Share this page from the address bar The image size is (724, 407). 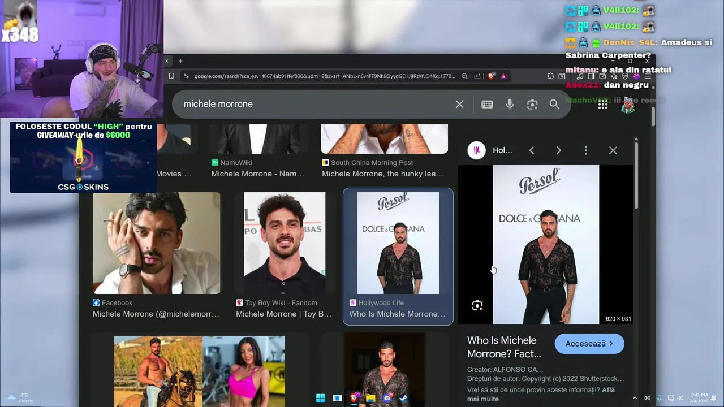click(x=478, y=76)
